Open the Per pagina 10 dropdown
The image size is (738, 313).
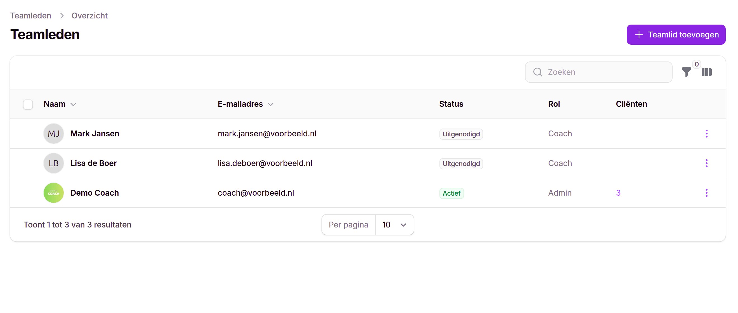394,225
